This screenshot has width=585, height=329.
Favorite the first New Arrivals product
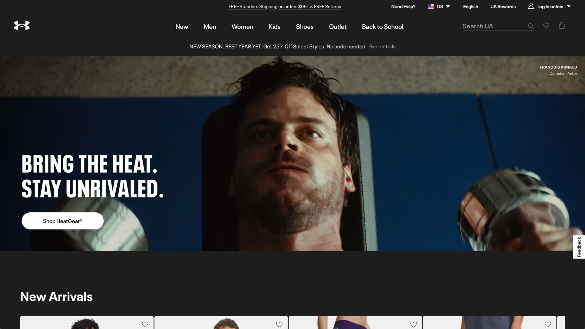[x=145, y=324]
